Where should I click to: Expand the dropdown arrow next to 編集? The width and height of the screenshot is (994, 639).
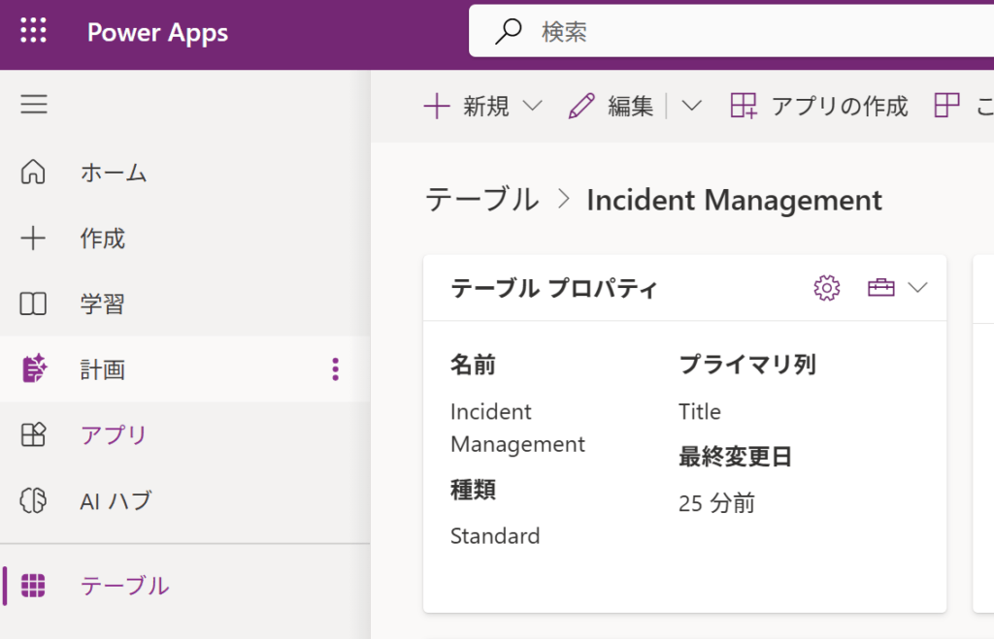[x=691, y=107]
